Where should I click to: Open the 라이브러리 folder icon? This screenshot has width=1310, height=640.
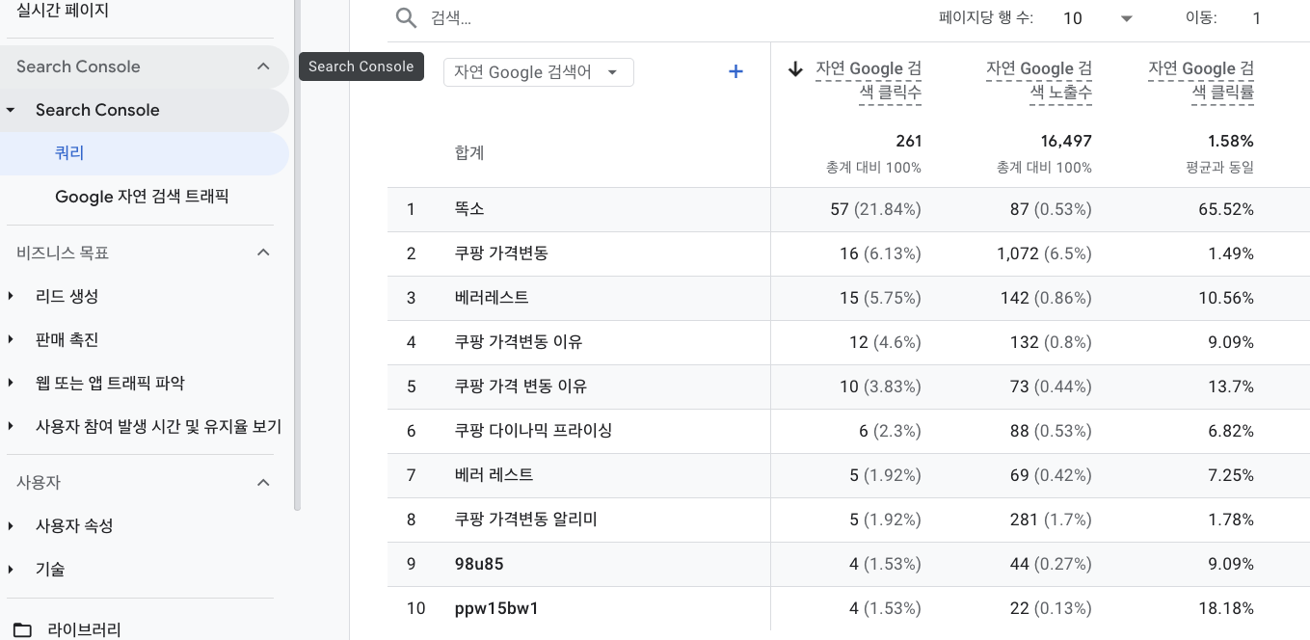pos(22,630)
